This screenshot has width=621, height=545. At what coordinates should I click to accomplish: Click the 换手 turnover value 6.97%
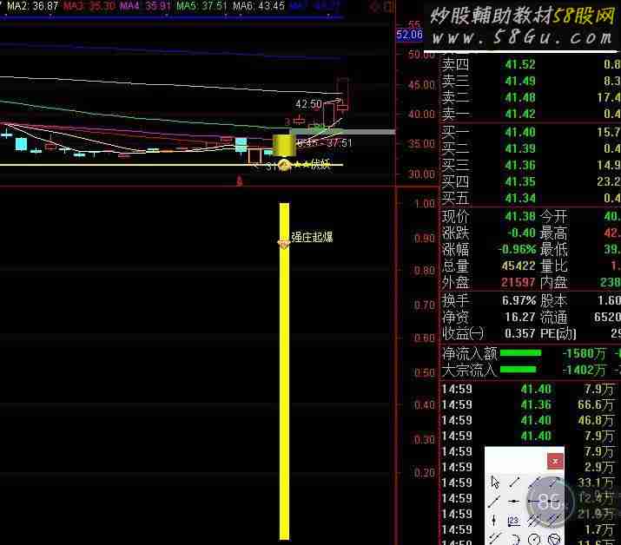point(519,300)
